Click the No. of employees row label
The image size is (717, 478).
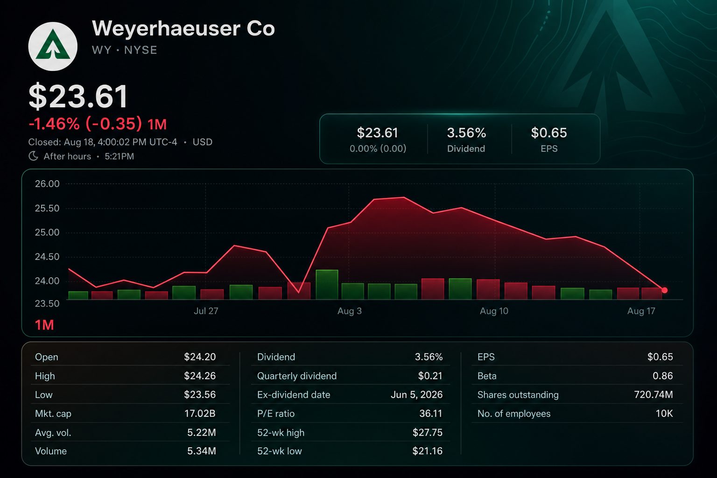tap(514, 414)
